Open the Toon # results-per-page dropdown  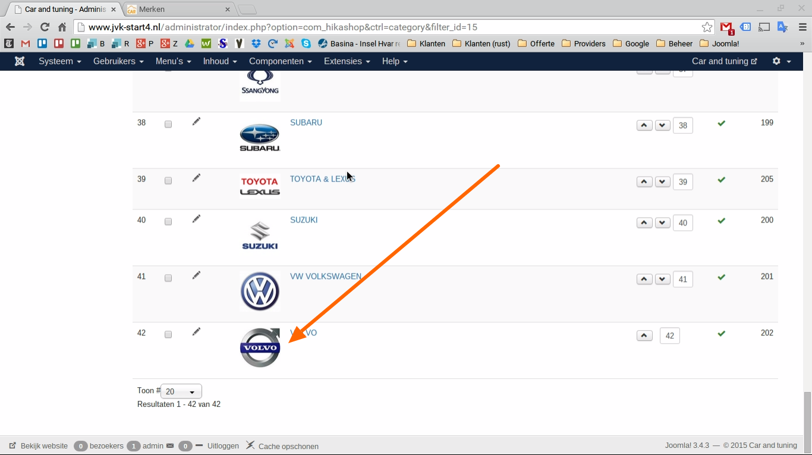181,391
